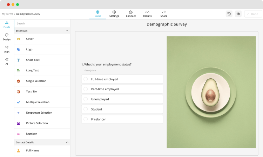263x157 pixels.
Task: Select the Full-time employed radio option
Action: click(x=86, y=79)
